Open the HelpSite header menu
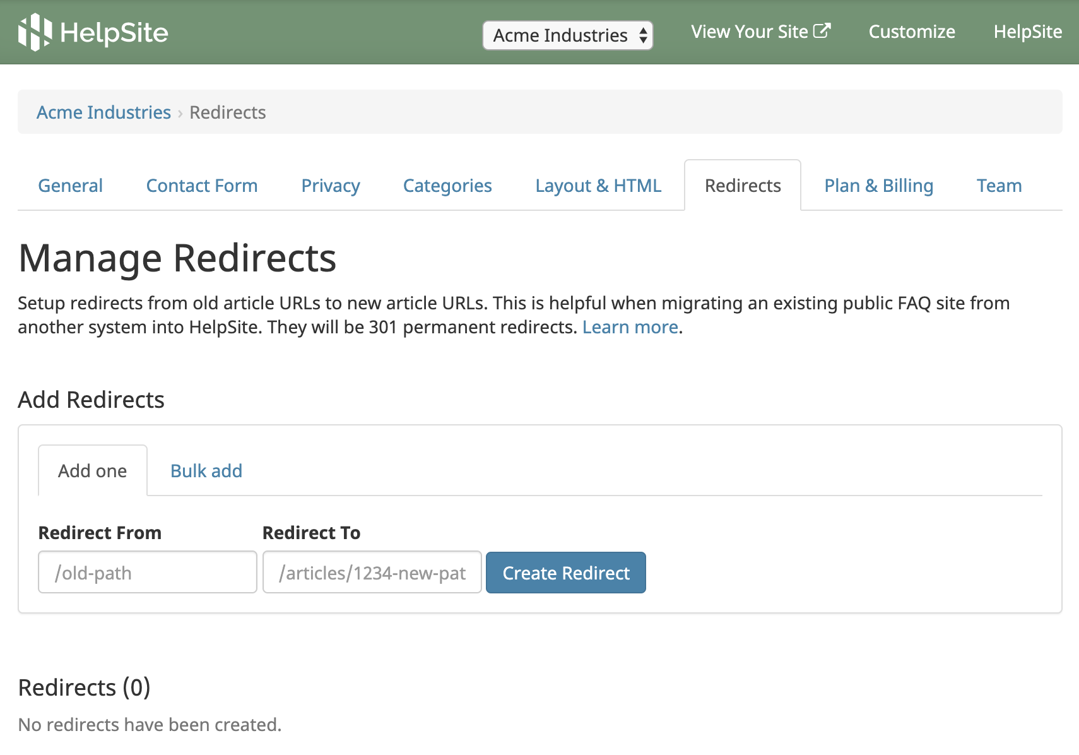The image size is (1079, 755). pyautogui.click(x=1028, y=32)
